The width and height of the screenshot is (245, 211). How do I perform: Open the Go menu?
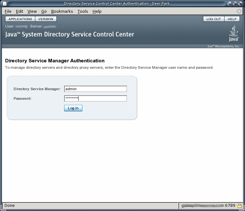(44, 12)
